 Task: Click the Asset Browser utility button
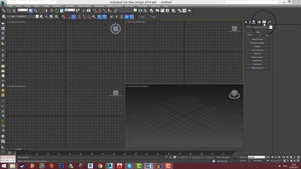point(257,39)
